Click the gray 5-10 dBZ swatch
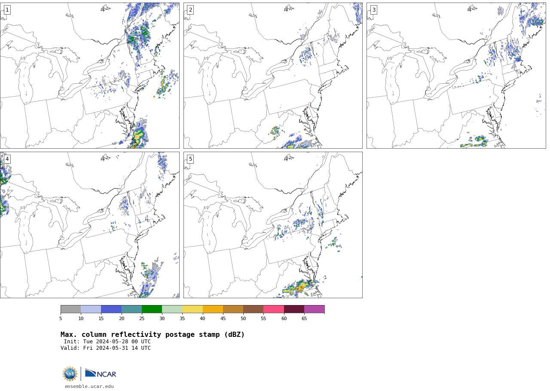Screen dimensions: 550x391 (70, 309)
